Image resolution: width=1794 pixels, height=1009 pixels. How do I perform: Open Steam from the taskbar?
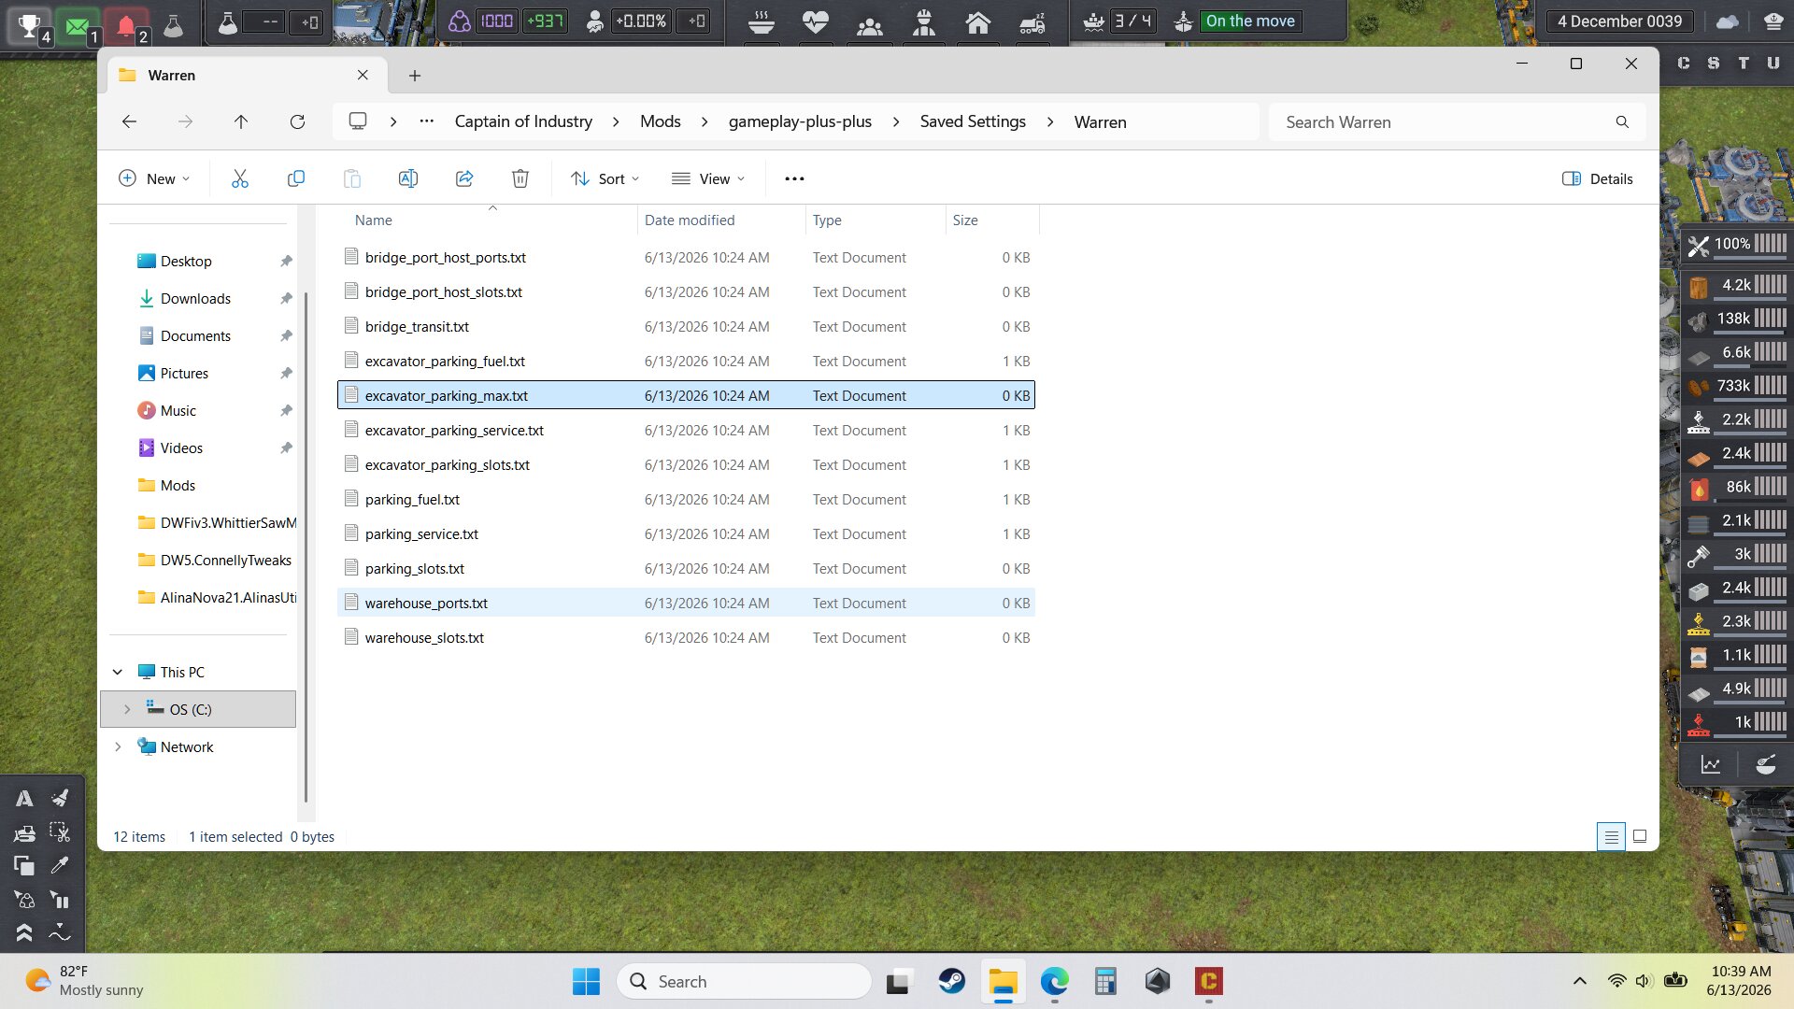(952, 981)
